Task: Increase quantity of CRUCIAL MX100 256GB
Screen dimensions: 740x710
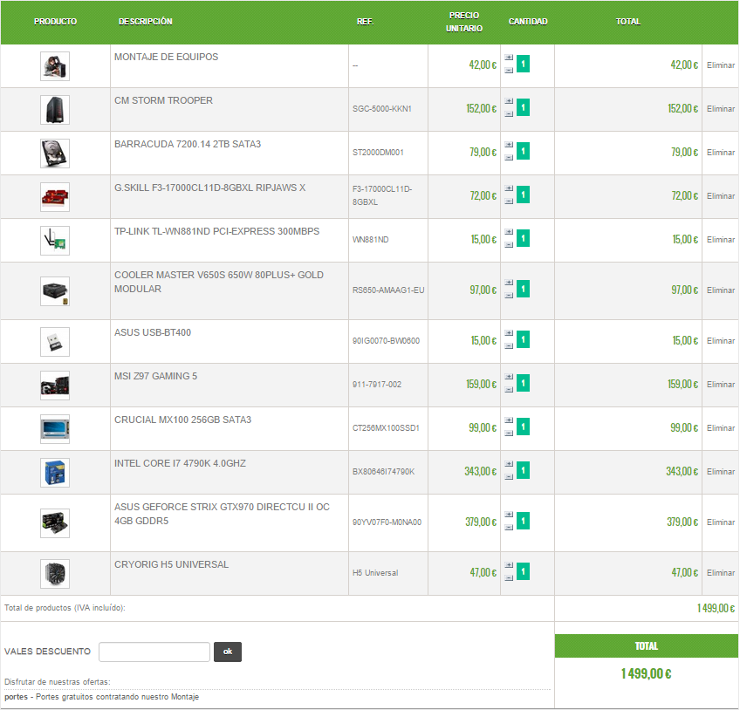Action: click(509, 420)
